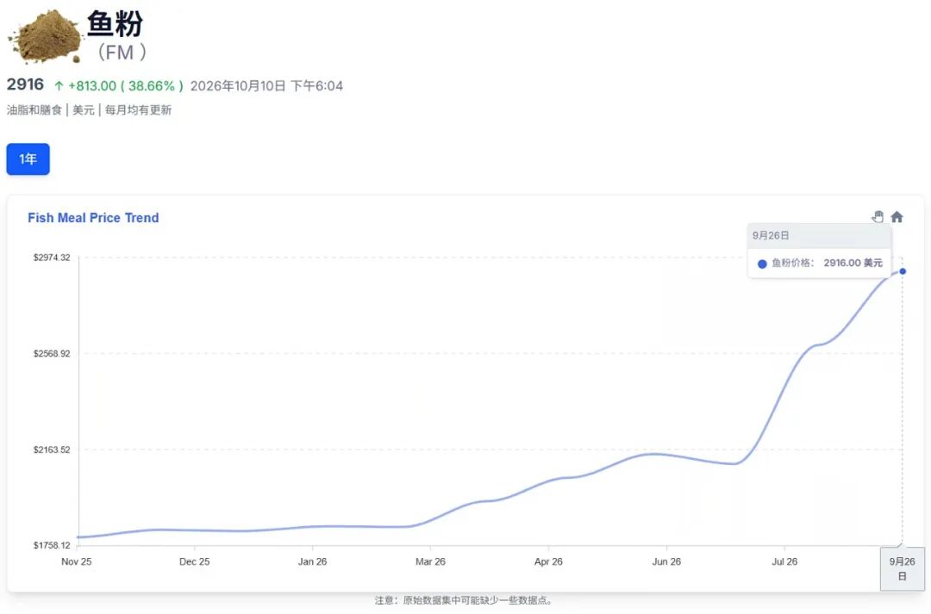The height and width of the screenshot is (614, 931).
Task: Click the Dec 25 x-axis label
Action: 195,561
